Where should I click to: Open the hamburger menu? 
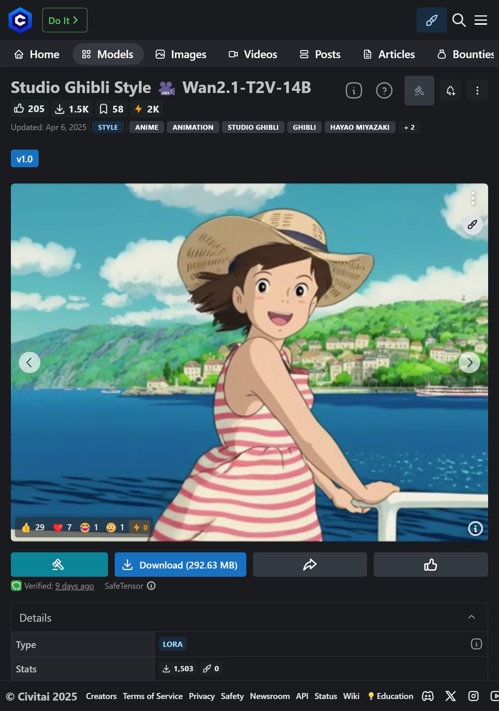tap(481, 20)
